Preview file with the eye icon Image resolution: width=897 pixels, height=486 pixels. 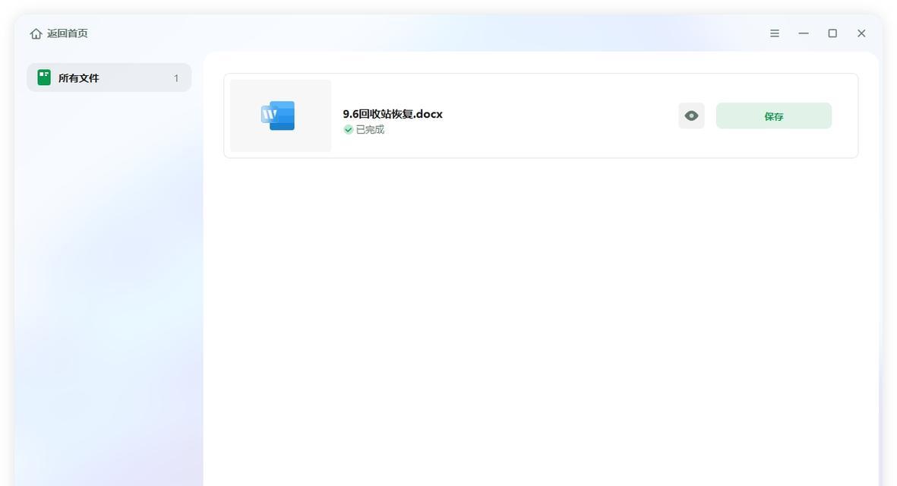point(691,116)
